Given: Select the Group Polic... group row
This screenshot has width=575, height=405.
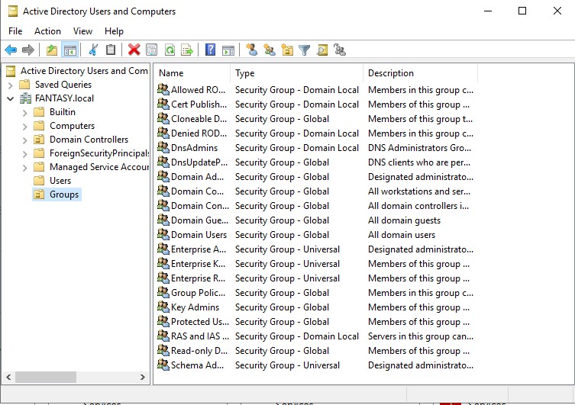Looking at the screenshot, I should tap(315, 293).
